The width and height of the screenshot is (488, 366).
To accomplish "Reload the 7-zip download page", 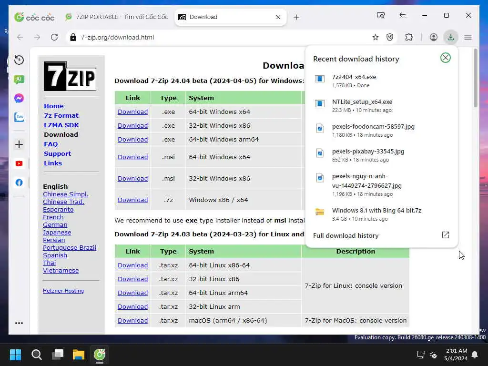I will click(x=54, y=37).
